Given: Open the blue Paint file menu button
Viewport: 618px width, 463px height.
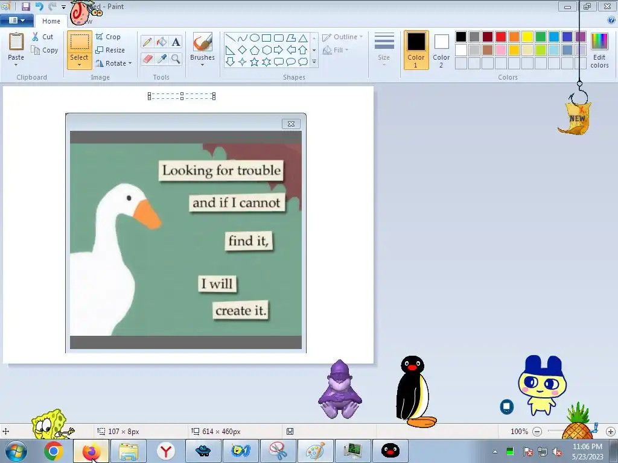Looking at the screenshot, I should click(16, 20).
